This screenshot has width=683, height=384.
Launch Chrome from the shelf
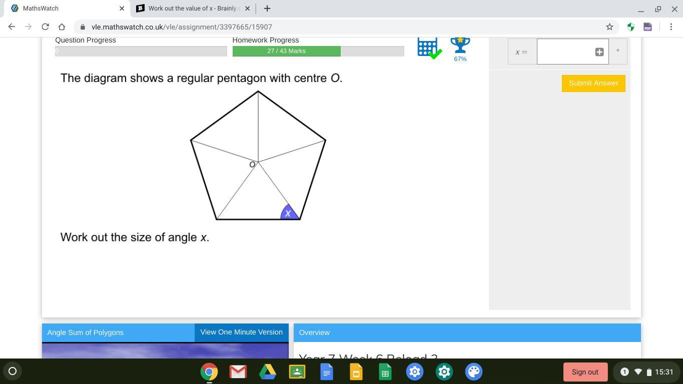pyautogui.click(x=209, y=371)
